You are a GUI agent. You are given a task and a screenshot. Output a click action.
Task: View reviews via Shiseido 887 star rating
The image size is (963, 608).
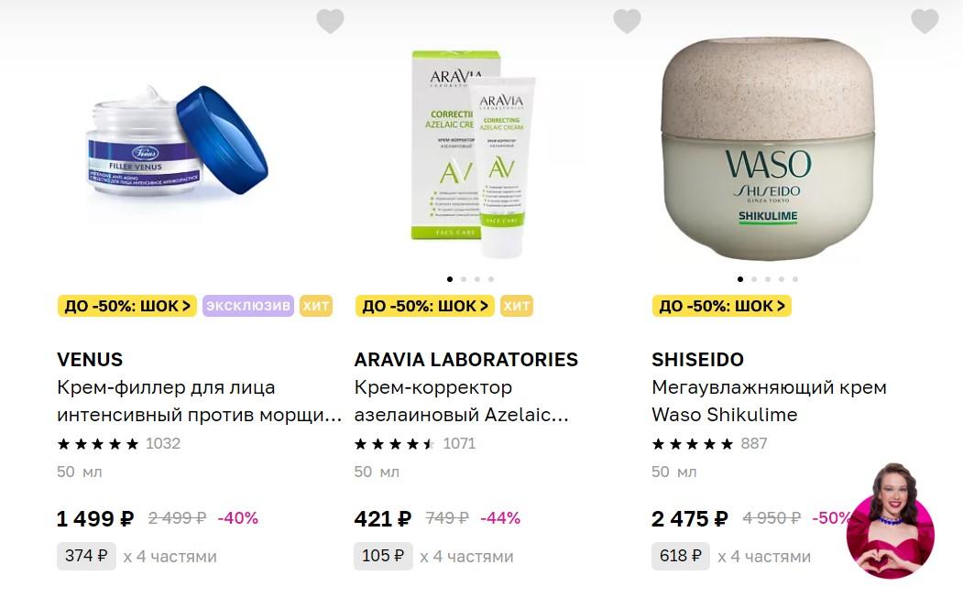[709, 443]
